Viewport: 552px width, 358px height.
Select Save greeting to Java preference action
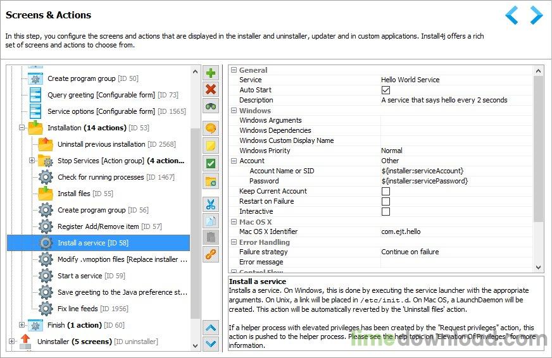click(122, 292)
